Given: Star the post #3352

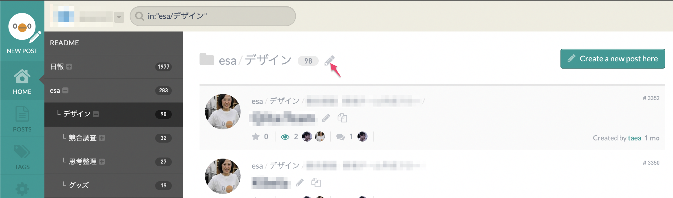Looking at the screenshot, I should pyautogui.click(x=256, y=137).
